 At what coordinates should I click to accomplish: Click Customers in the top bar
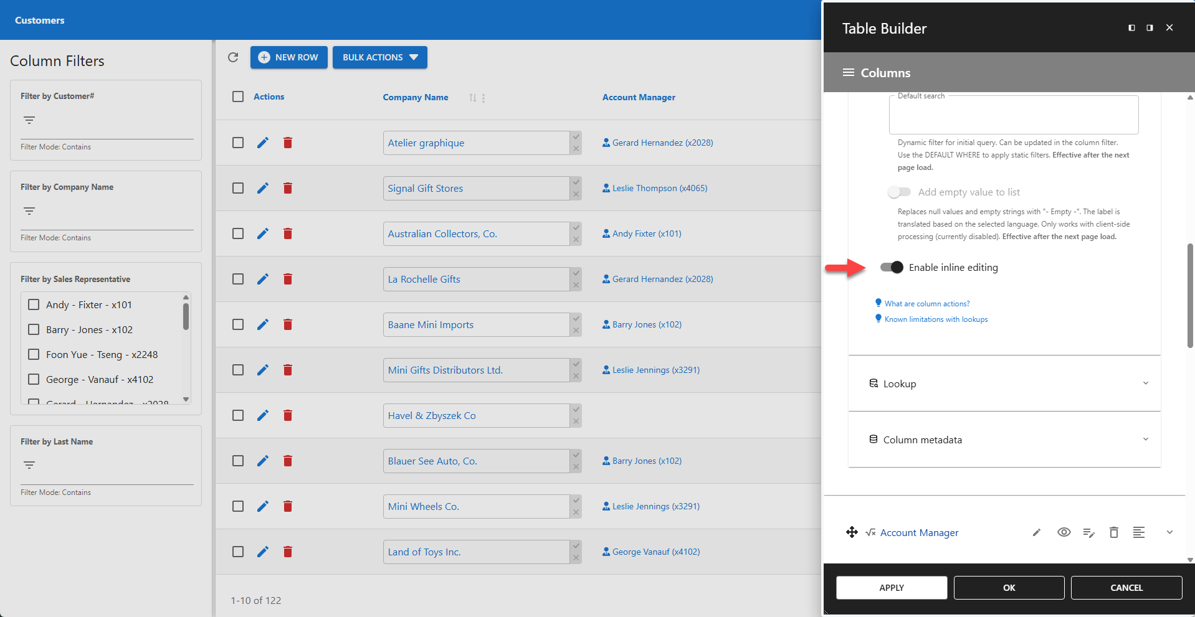[x=39, y=19]
